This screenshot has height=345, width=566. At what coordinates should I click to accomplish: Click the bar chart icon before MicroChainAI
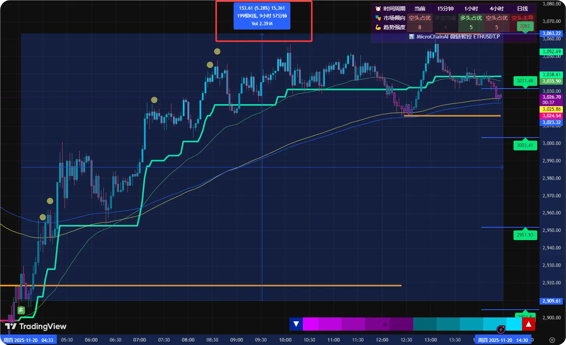(412, 37)
